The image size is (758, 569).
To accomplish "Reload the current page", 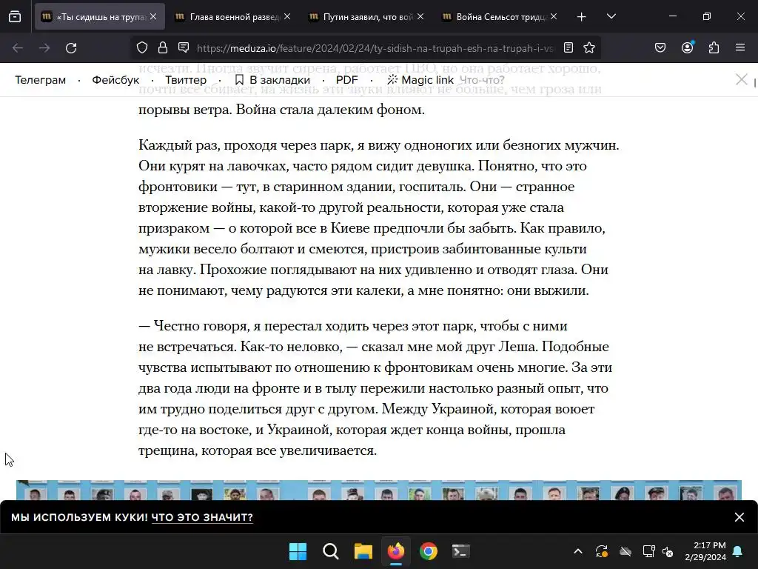I will click(71, 48).
